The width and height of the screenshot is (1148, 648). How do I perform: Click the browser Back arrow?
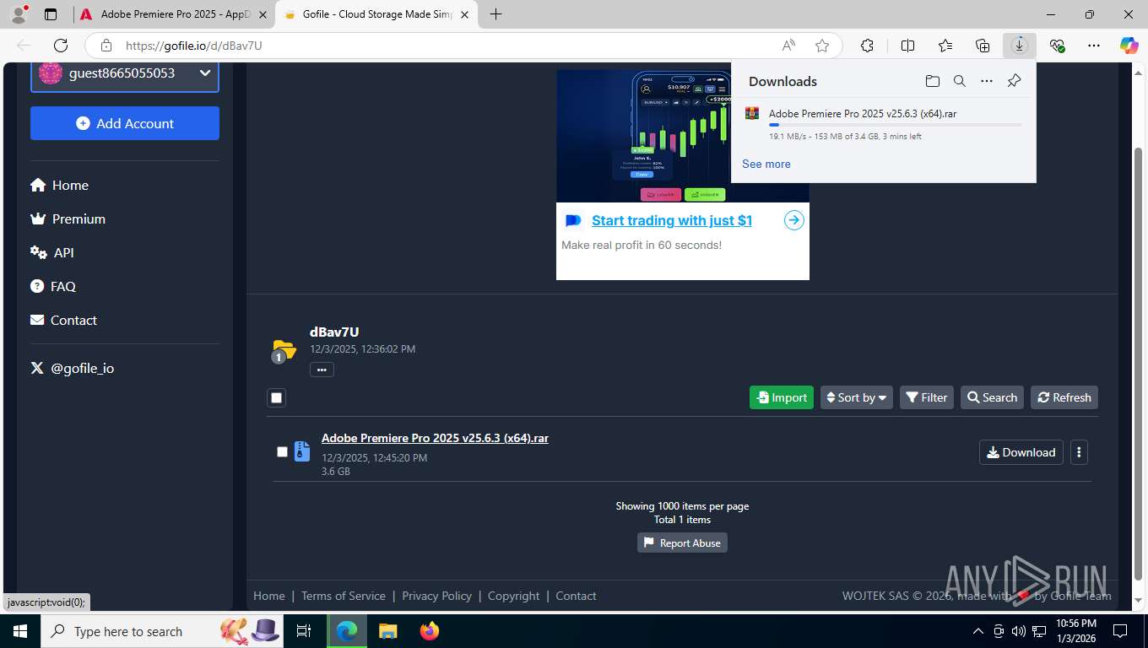24,46
